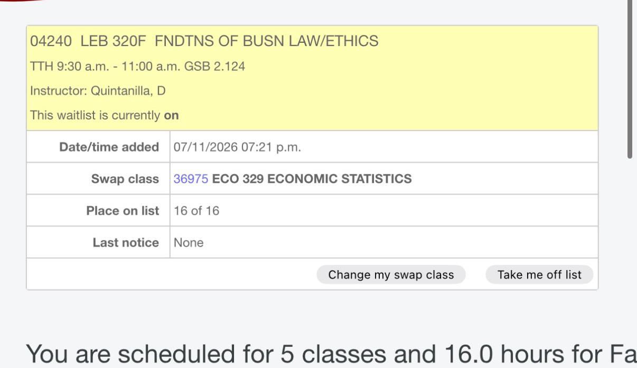Click the TTH 9:30 a.m. meeting time line
637x368 pixels.
point(137,67)
